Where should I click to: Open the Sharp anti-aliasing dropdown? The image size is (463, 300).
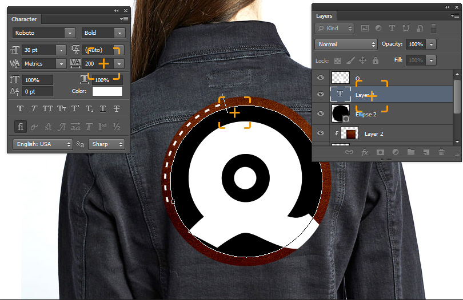pyautogui.click(x=106, y=144)
